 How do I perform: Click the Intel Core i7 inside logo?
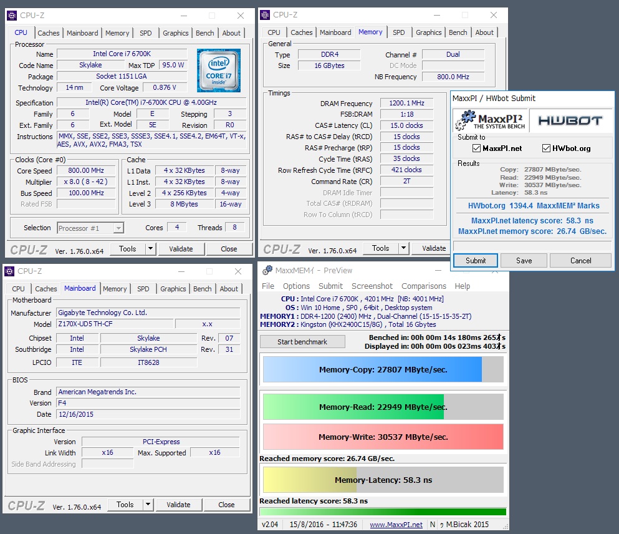219,70
